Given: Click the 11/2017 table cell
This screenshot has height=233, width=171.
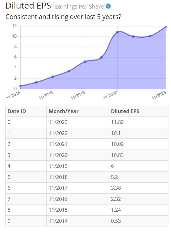Looking at the screenshot, I should coord(78,188).
